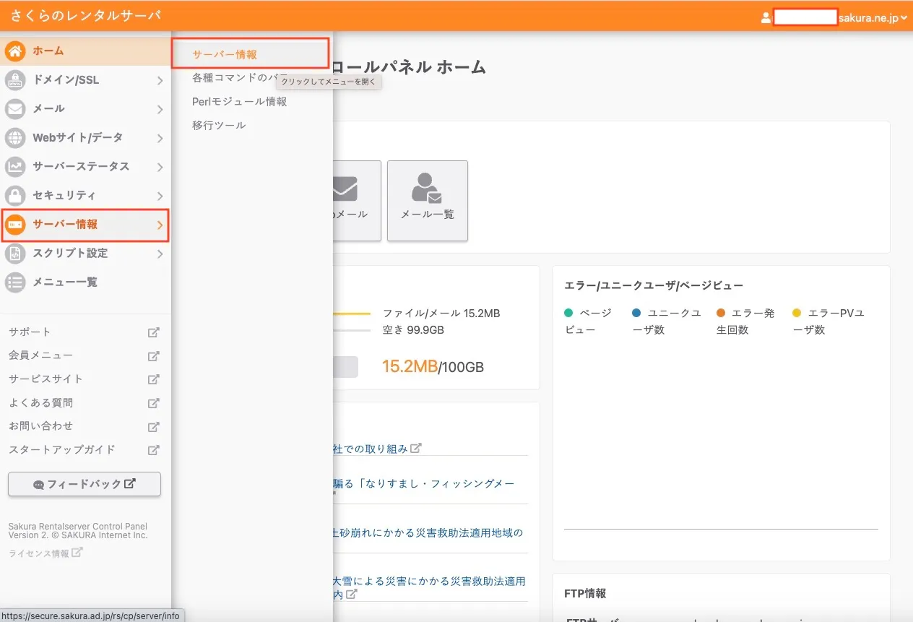The image size is (913, 622).
Task: Click the メニュー一覧 list icon
Action: pyautogui.click(x=15, y=282)
